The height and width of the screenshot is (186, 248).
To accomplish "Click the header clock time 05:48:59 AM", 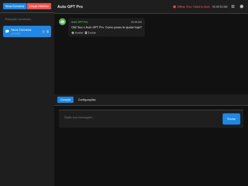I will tap(220, 6).
